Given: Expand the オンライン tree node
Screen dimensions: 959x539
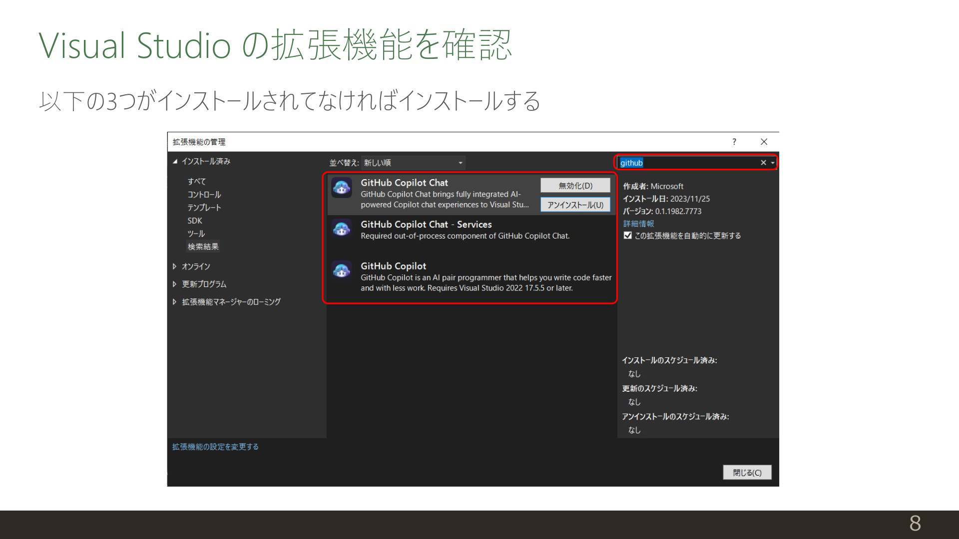Looking at the screenshot, I should pos(175,267).
